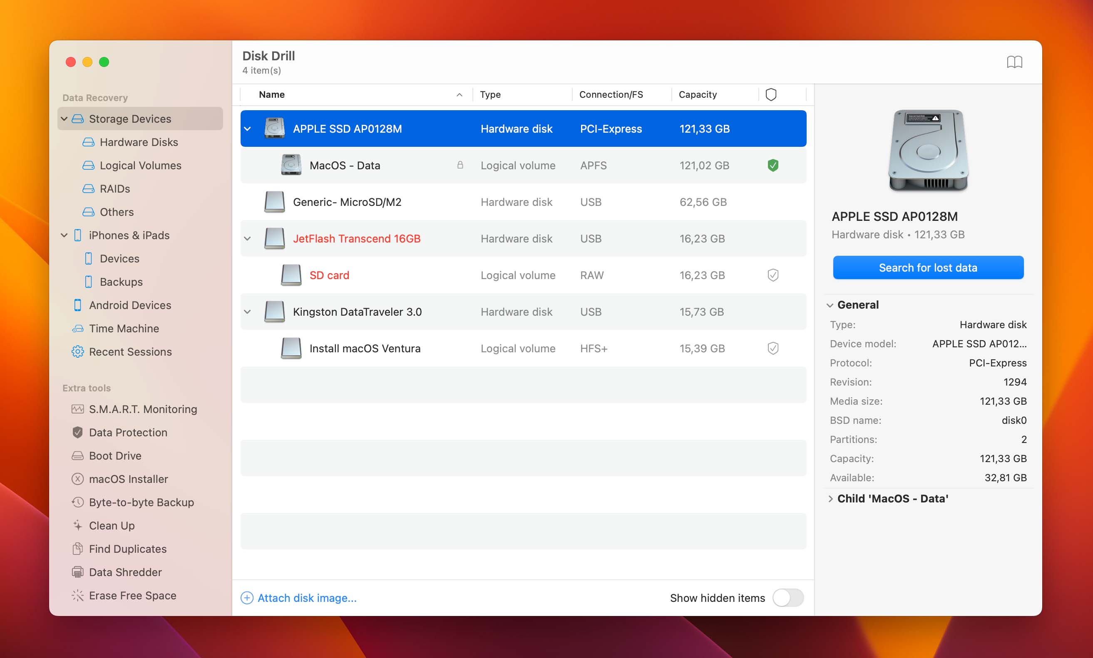Expand the JetFlash Transcend 16GB disk
The image size is (1093, 658).
(x=247, y=238)
